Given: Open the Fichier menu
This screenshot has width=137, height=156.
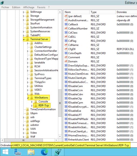Looking at the screenshot, I should 5,7.
